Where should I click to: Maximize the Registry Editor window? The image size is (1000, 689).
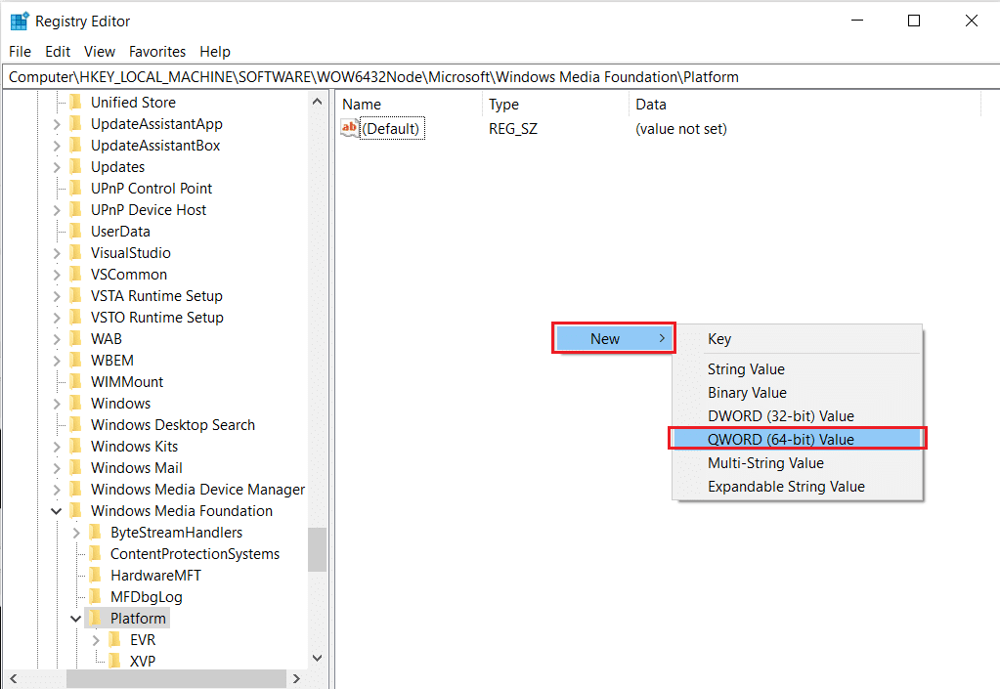[x=914, y=22]
